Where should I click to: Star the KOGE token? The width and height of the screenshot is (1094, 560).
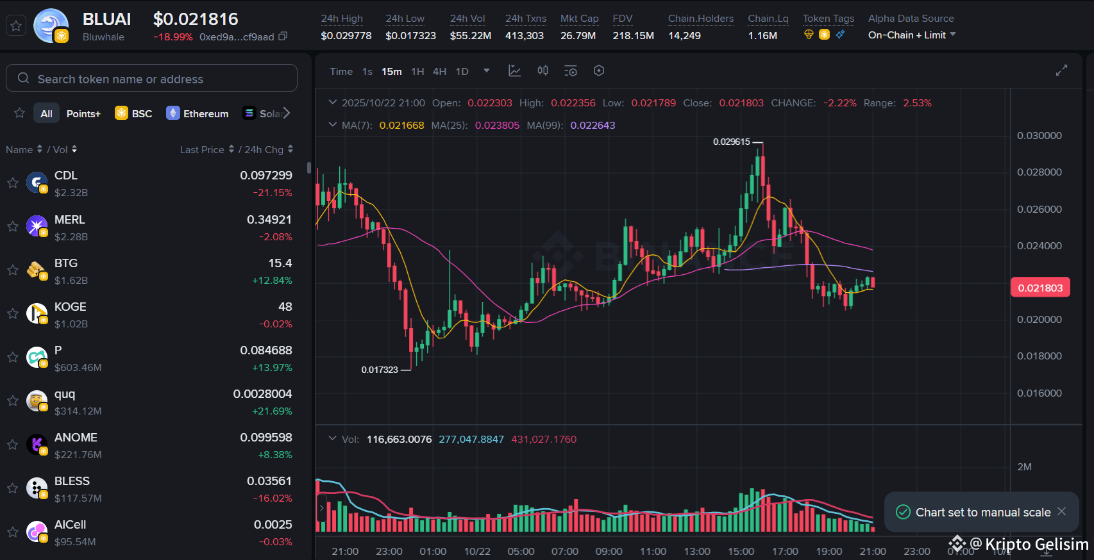pos(12,313)
